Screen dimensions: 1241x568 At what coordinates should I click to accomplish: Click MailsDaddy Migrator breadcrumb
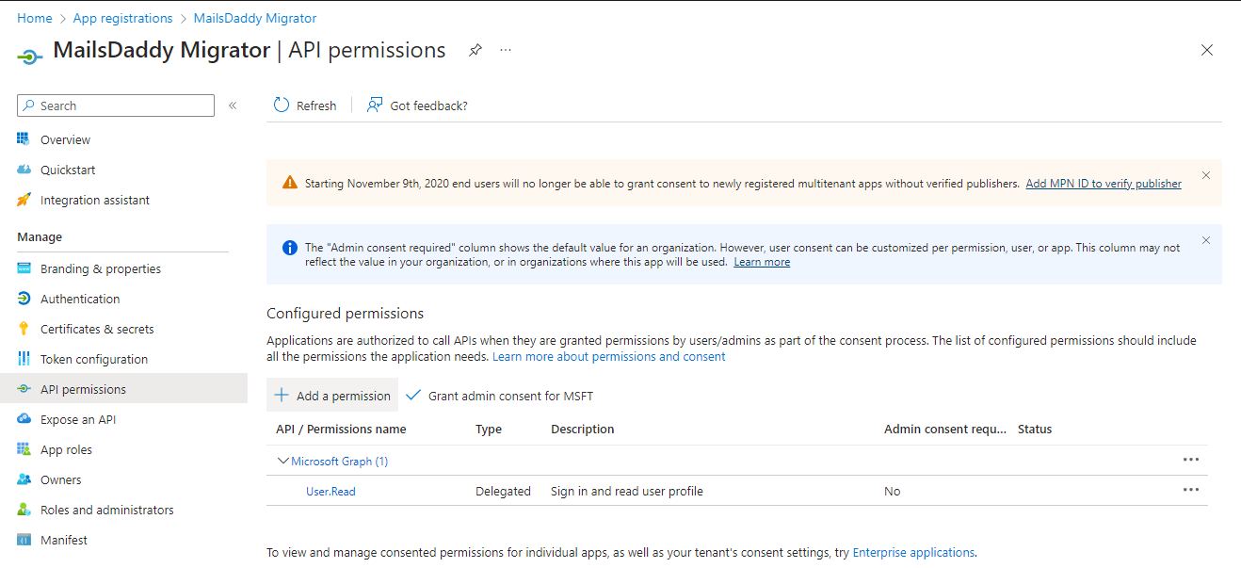[255, 18]
